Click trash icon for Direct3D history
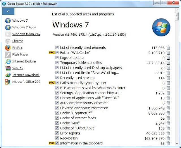This screenshot has height=148, width=181. pos(169,98)
